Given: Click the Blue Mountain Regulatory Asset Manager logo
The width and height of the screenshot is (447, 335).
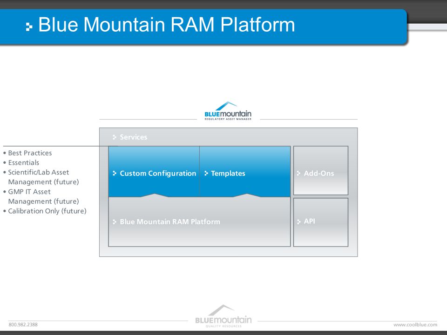Looking at the screenshot, I should (x=228, y=111).
